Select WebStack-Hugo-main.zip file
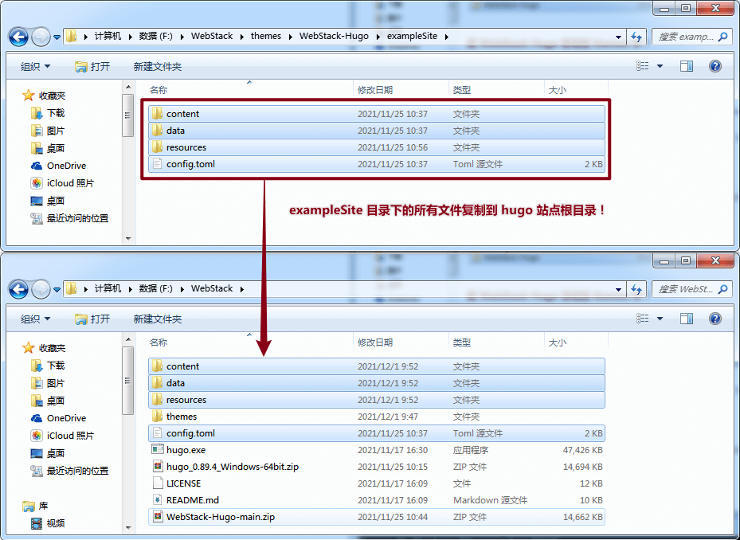The image size is (740, 540). click(x=377, y=518)
